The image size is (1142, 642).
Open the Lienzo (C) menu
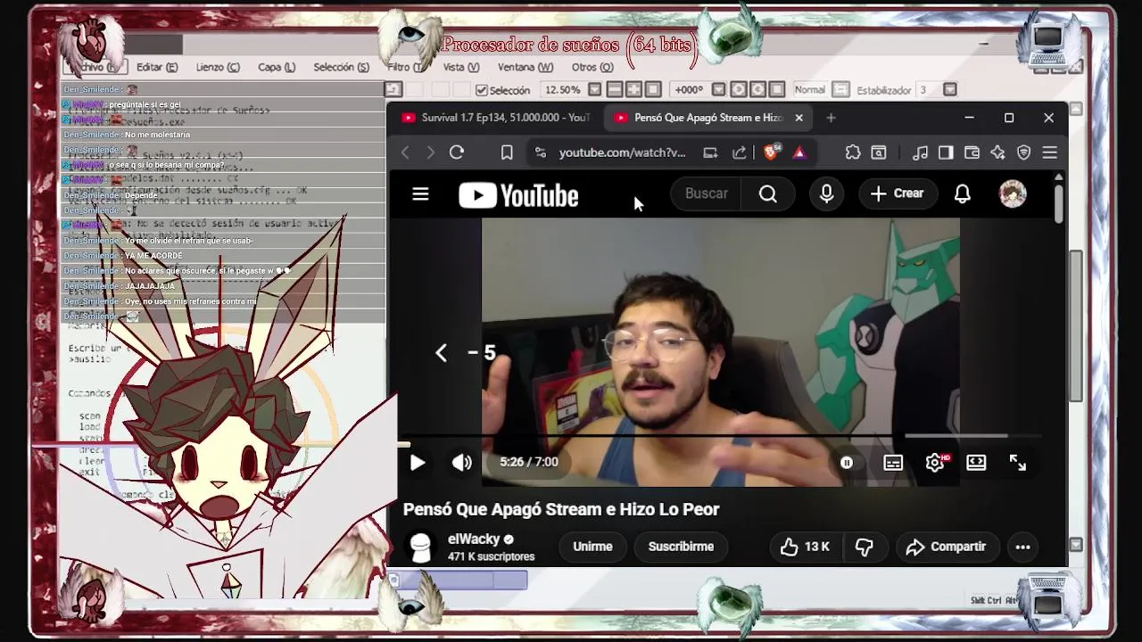tap(218, 67)
